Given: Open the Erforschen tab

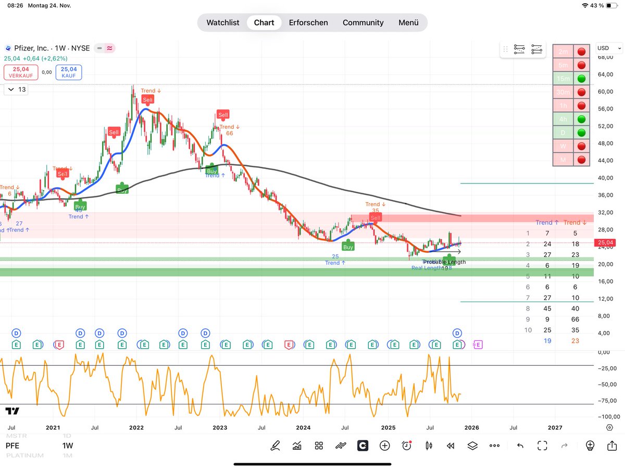Looking at the screenshot, I should click(x=308, y=22).
